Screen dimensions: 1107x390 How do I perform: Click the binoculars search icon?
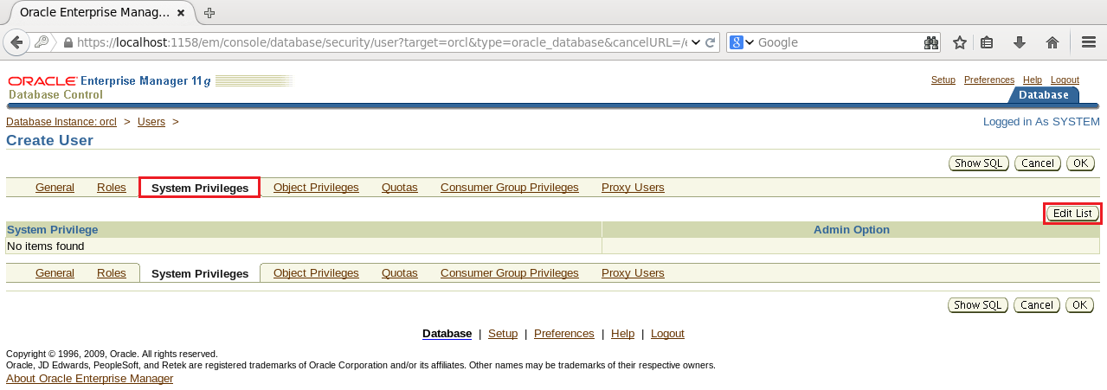pos(931,42)
